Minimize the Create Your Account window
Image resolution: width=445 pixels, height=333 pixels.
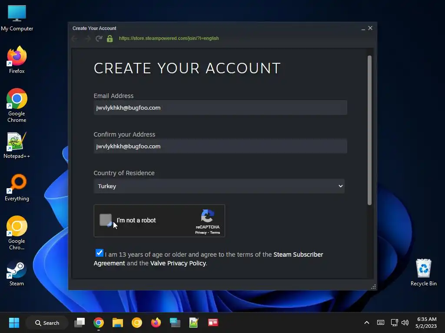pos(363,28)
